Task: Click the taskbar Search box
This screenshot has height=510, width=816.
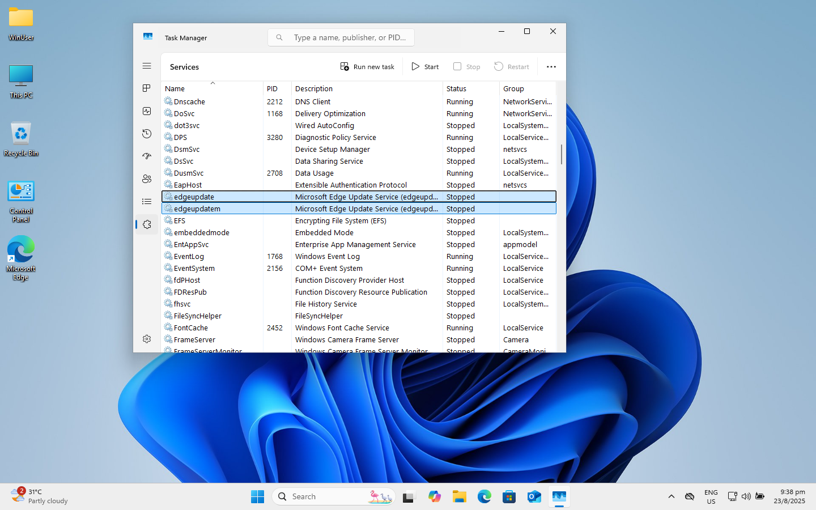Action: pos(333,496)
